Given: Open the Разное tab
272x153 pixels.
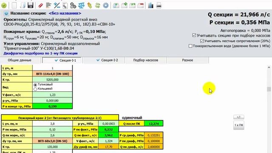Looking at the screenshot, I should [x=187, y=60].
